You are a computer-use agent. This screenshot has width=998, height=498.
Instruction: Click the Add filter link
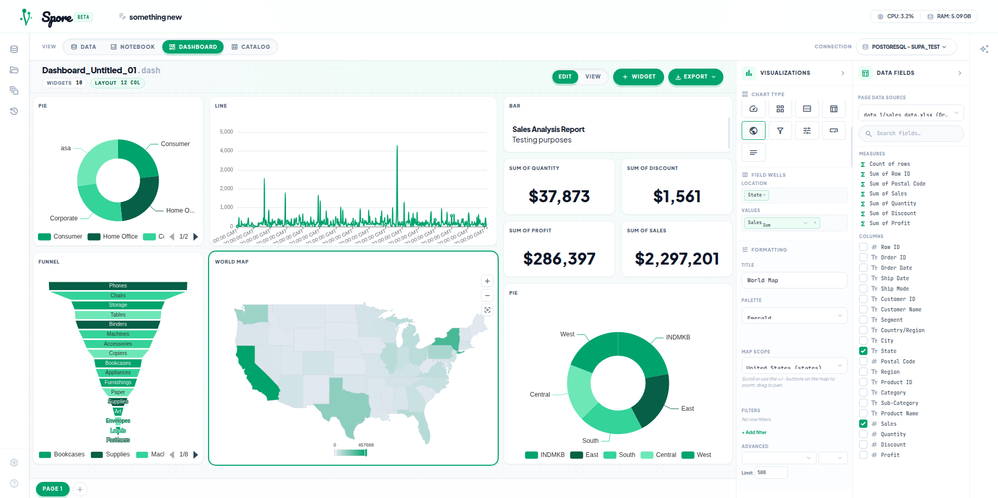point(754,433)
